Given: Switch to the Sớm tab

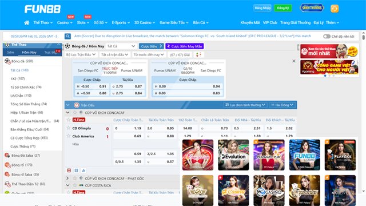Looking at the screenshot, I should coord(10,52).
